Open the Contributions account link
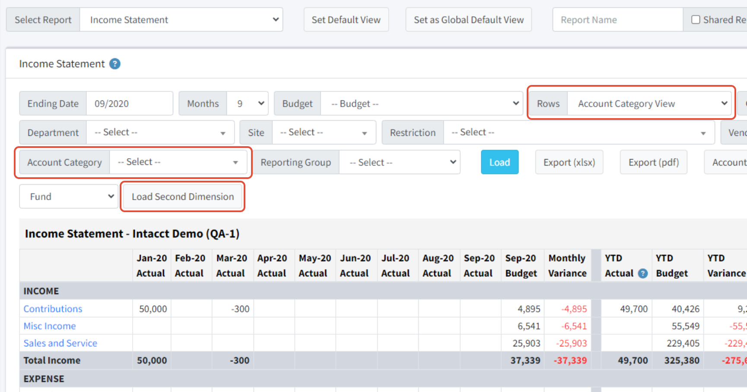Image resolution: width=747 pixels, height=392 pixels. pos(53,309)
